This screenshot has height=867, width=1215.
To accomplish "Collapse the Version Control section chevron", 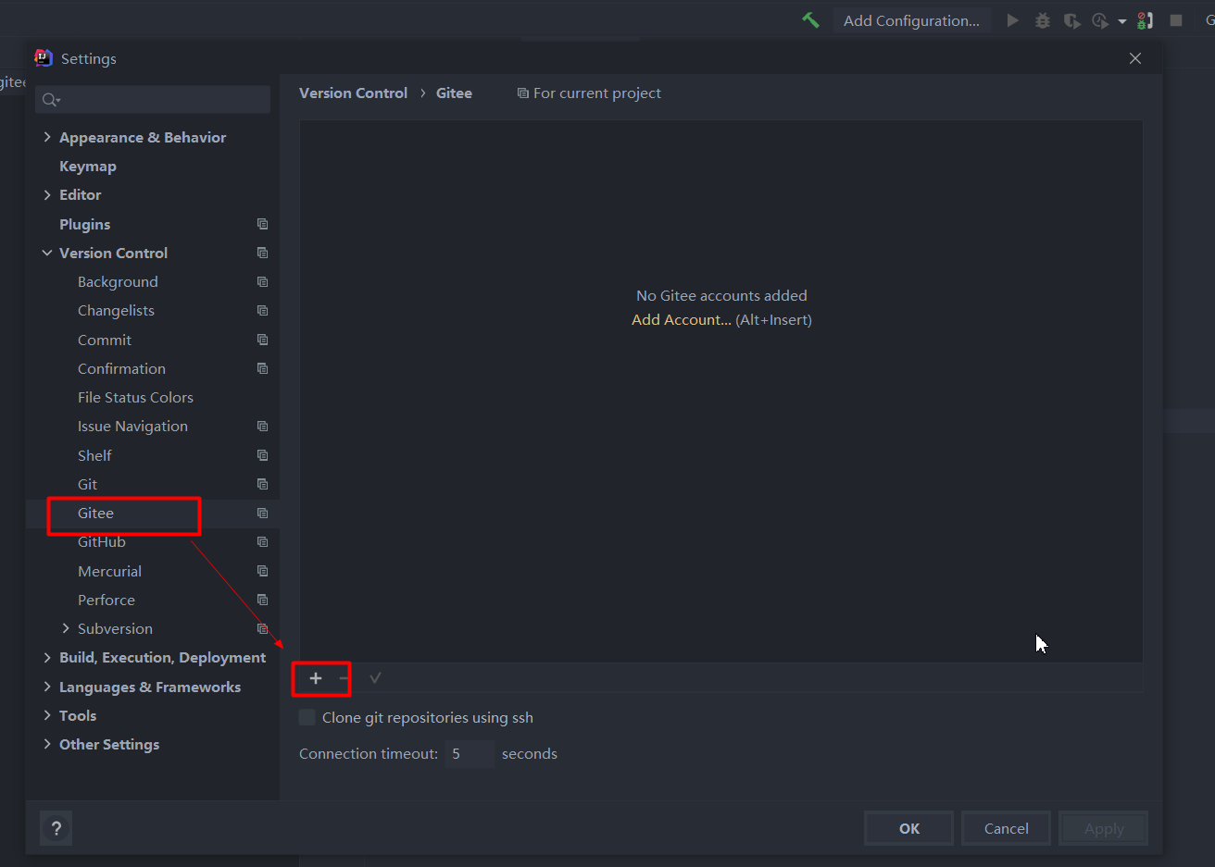I will coord(47,253).
